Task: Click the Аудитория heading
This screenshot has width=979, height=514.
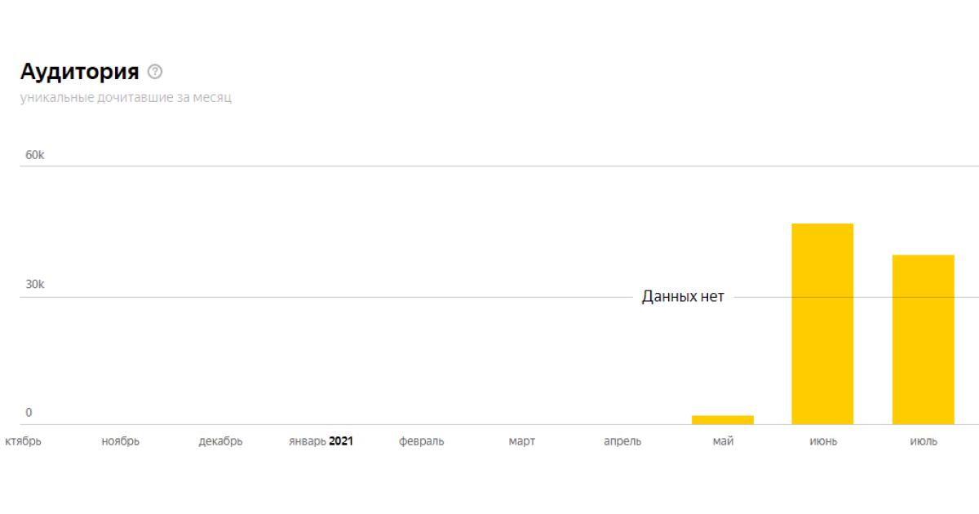Action: (79, 72)
